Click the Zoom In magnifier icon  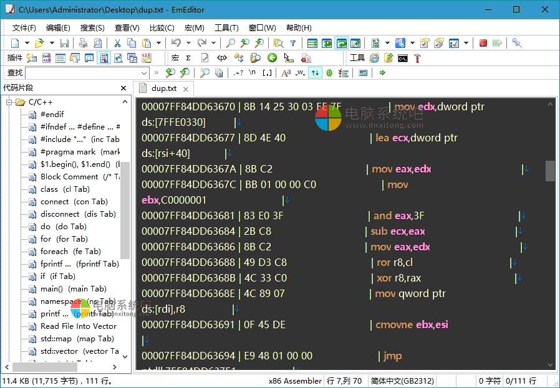click(x=244, y=43)
